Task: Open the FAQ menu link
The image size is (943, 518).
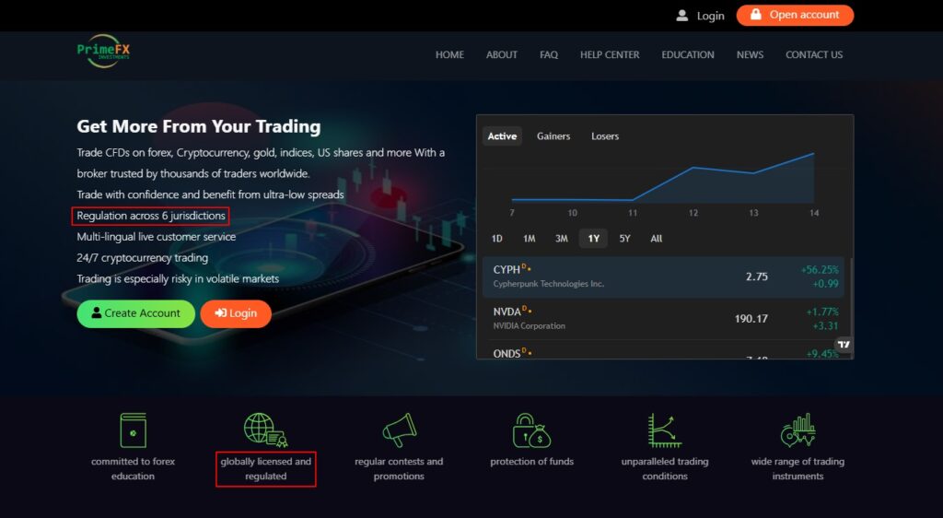Action: [x=549, y=54]
